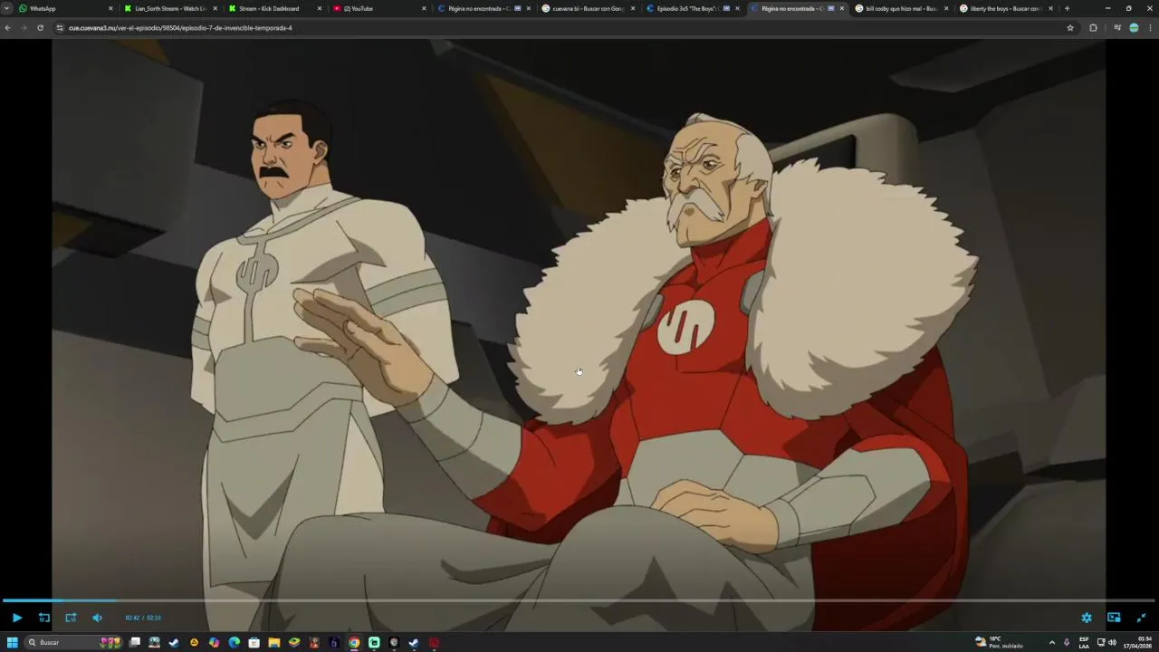1159x652 pixels.
Task: Open the Windows Start menu
Action: [x=13, y=642]
